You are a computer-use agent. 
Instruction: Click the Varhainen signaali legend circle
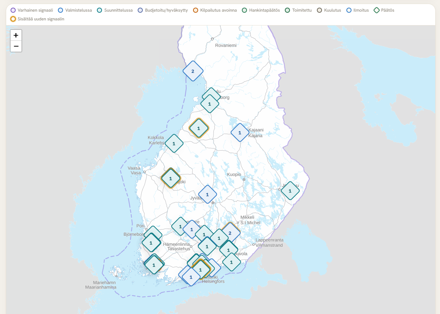[13, 10]
